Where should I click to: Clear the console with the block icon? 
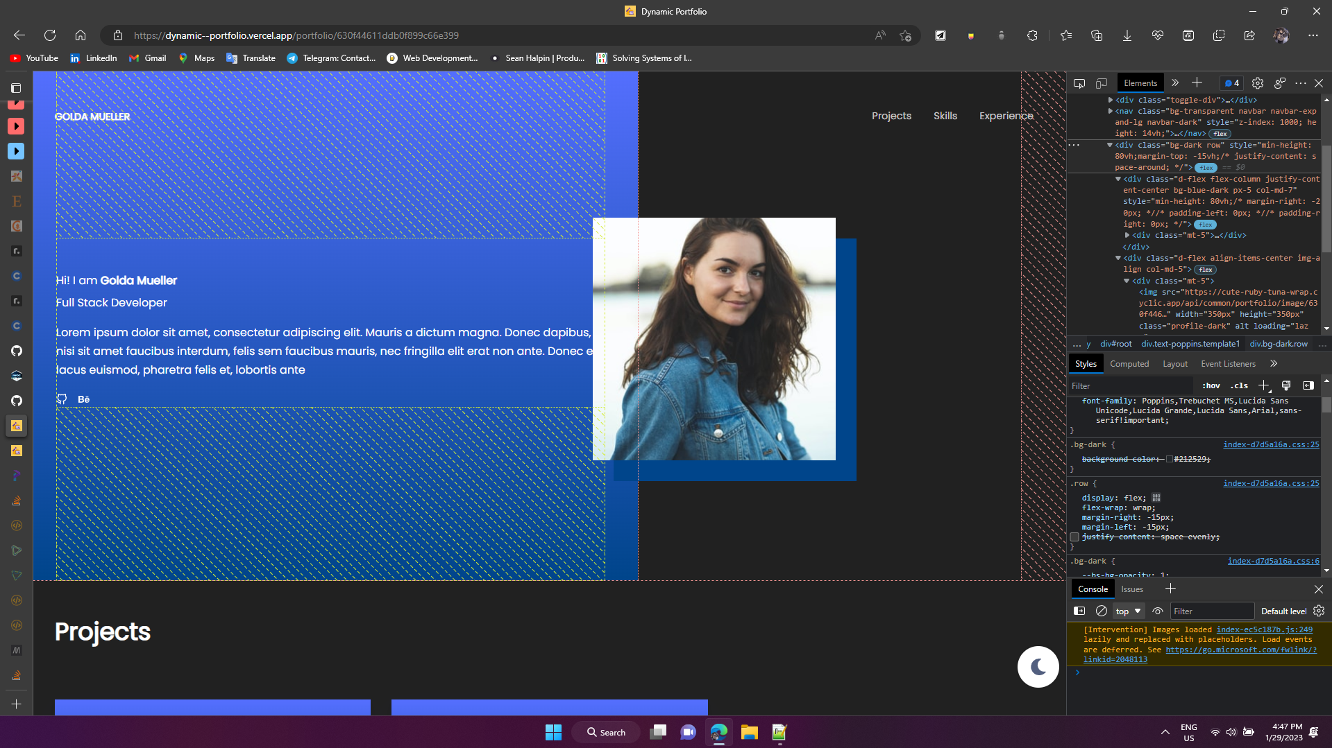click(1102, 611)
